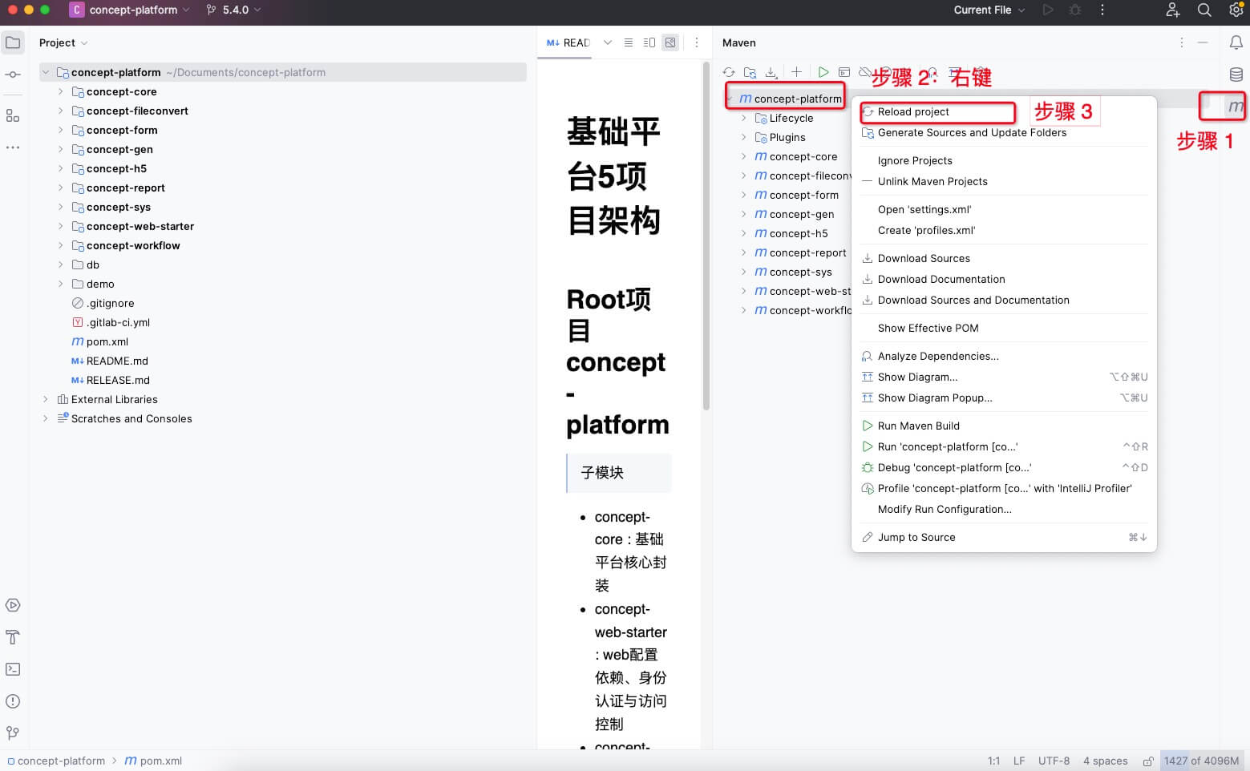Click the Code With Me user icon
The image size is (1250, 771).
pyautogui.click(x=1172, y=10)
